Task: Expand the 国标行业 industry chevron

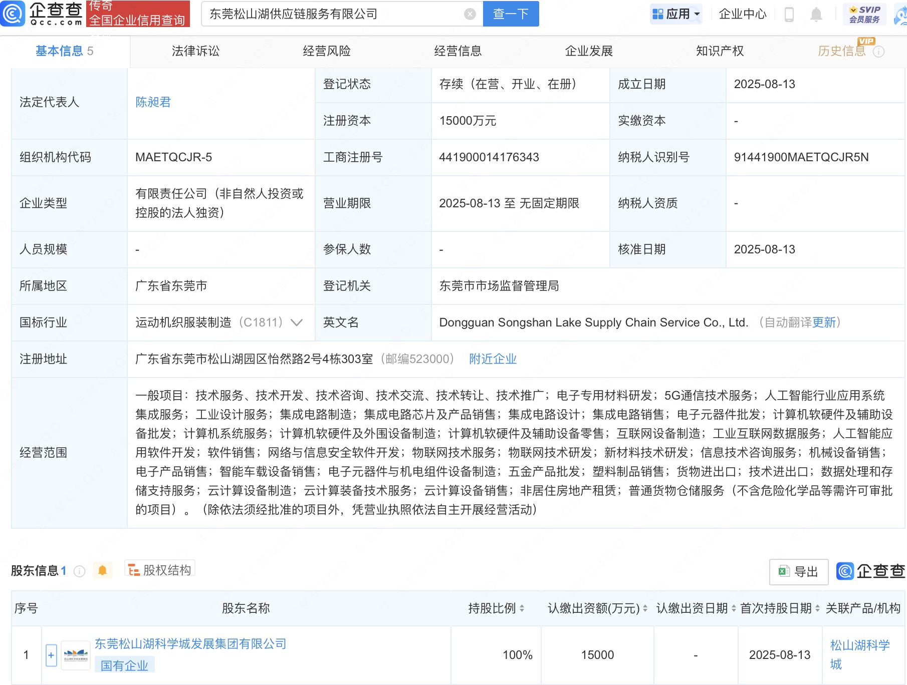Action: [297, 322]
